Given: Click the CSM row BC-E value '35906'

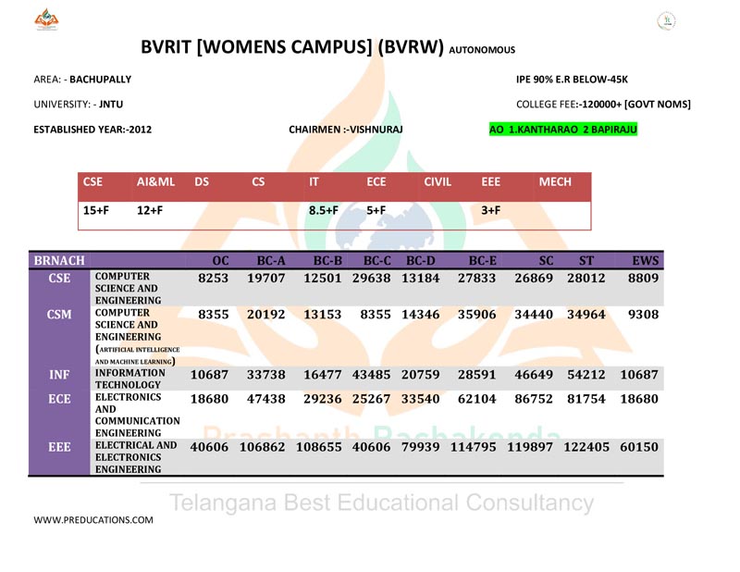Looking at the screenshot, I should click(x=477, y=315).
